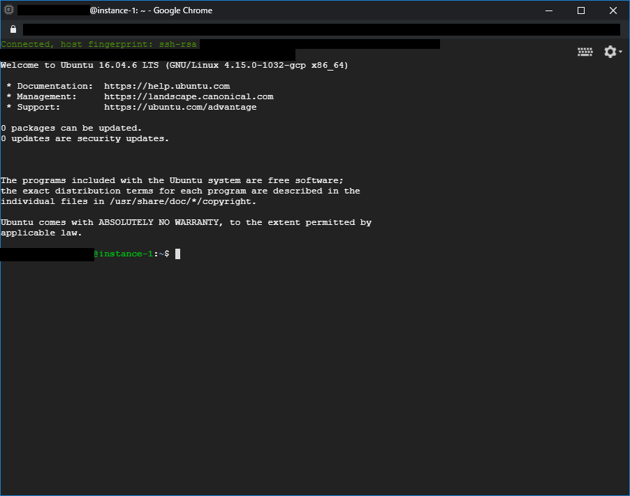Screen dimensions: 630x496
Task: Click the green @instance-1 prompt text
Action: tap(124, 254)
